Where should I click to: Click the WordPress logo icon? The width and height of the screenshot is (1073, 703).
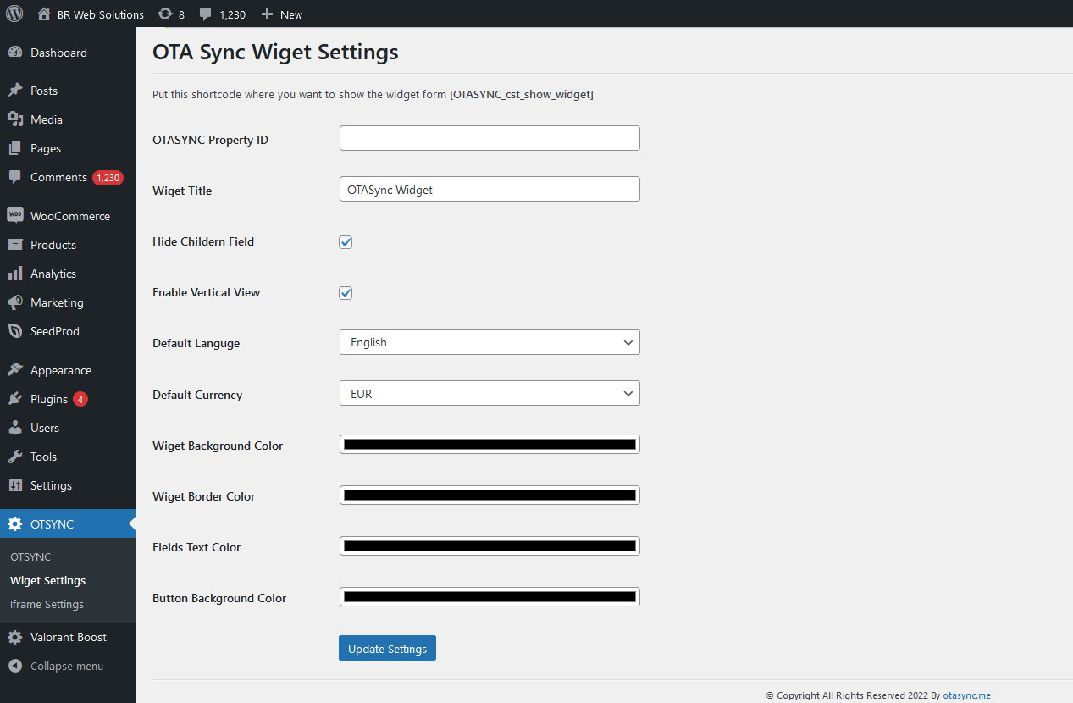pyautogui.click(x=14, y=14)
